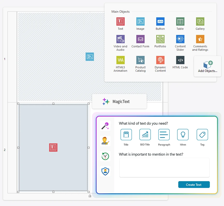224x206 pixels.
Task: Pick the Product Catalog object
Action: click(x=140, y=60)
